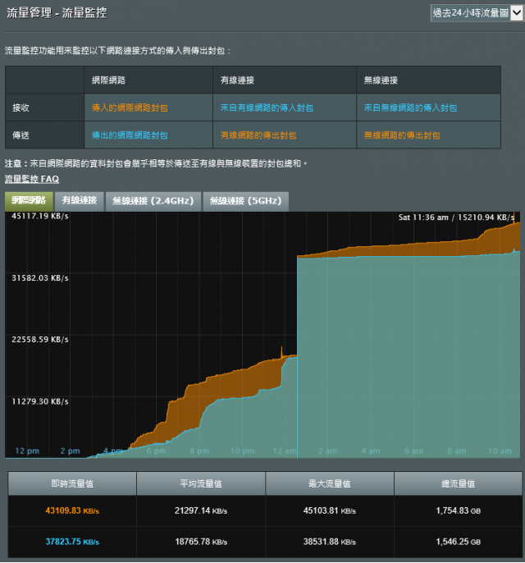Switch to the 有線連接 tab
Screen dimensions: 525x563
point(80,200)
